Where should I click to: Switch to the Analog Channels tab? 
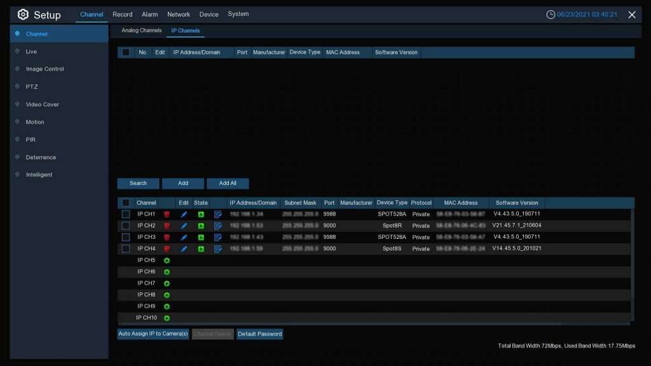coord(141,30)
